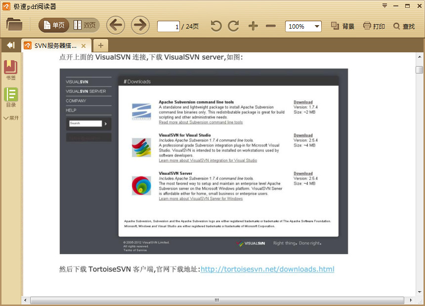425x306 pixels.
Task: Click 'Learn more about VisualSVN Server for Windows'
Action: (201, 199)
